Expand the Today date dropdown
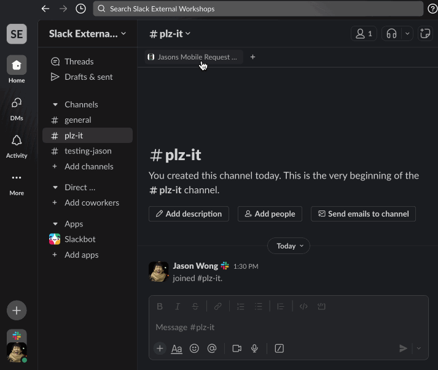 click(x=289, y=246)
